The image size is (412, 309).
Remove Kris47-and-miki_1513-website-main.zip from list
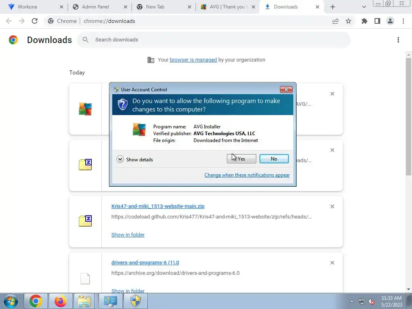point(332,206)
